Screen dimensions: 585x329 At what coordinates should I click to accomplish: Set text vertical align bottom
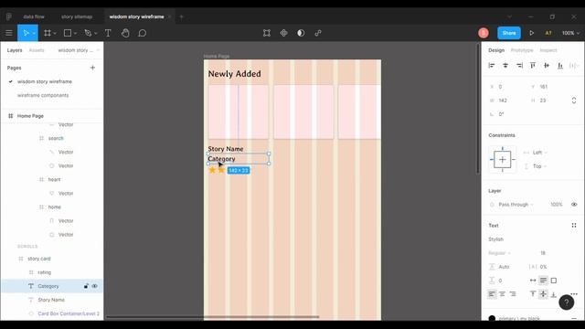pyautogui.click(x=554, y=294)
